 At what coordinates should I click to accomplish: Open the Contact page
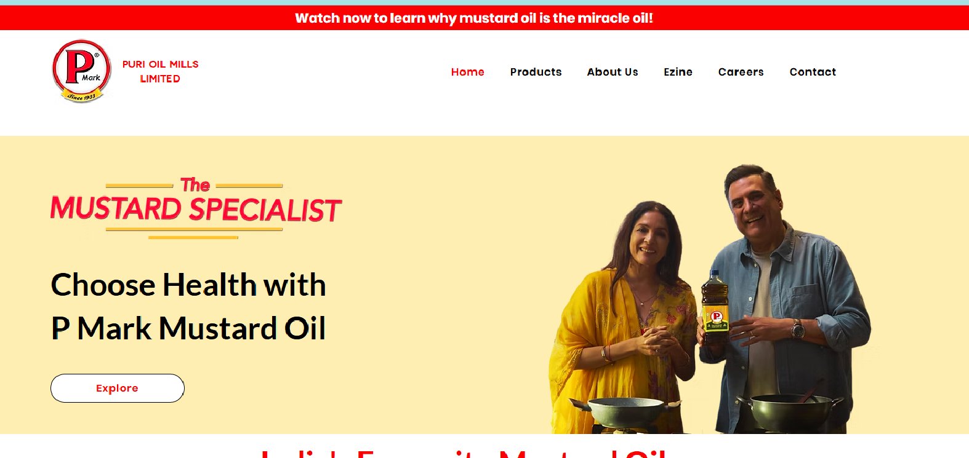point(813,72)
